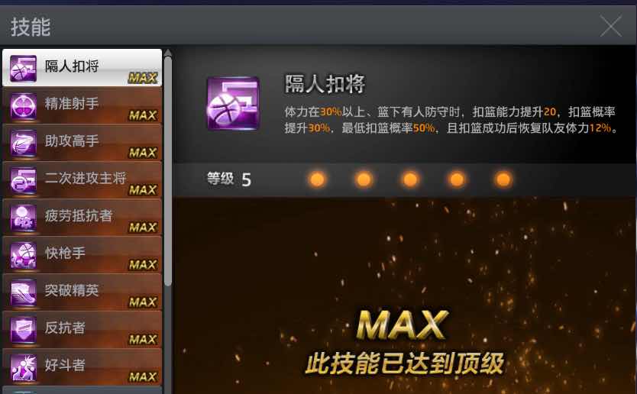
Task: Click the 快枪手 skill icon
Action: [23, 256]
